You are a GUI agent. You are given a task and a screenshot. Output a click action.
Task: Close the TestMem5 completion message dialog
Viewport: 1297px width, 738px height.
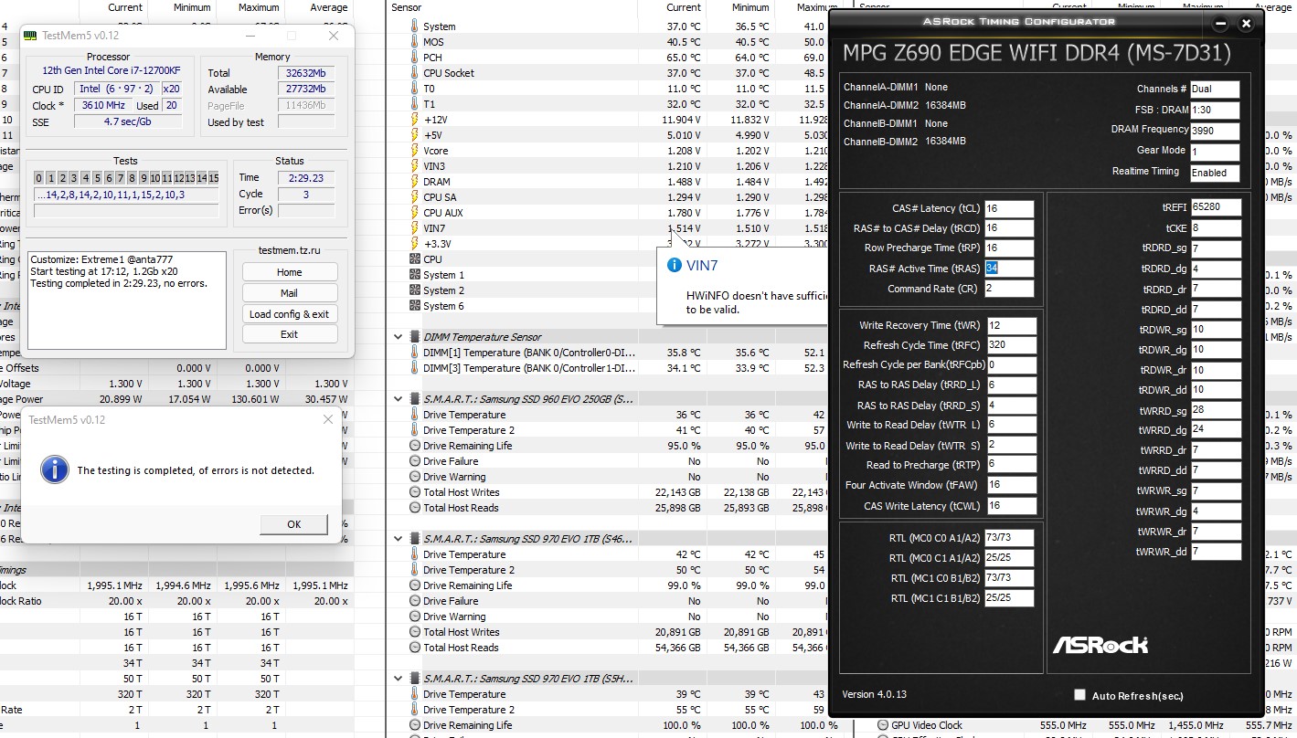[x=328, y=419]
